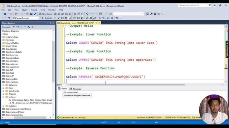Open the Connect dropdown in Object Explorer
The width and height of the screenshot is (229, 128).
(x=6, y=27)
